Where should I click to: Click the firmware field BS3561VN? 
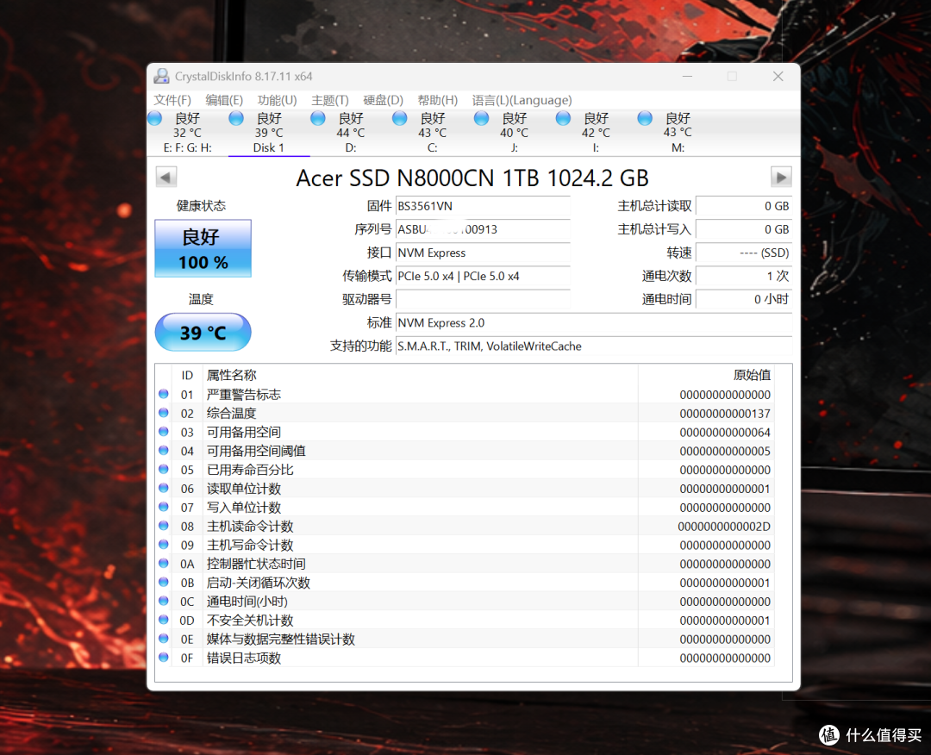pyautogui.click(x=483, y=206)
